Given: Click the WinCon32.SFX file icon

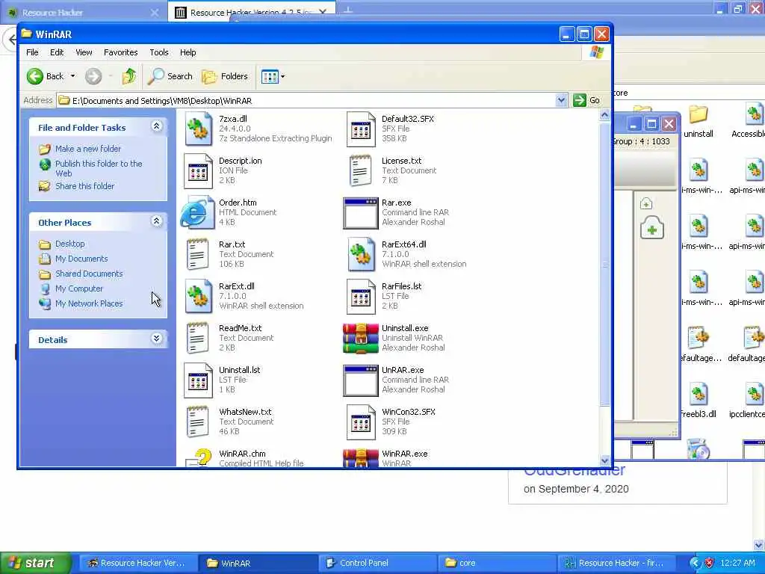Looking at the screenshot, I should [361, 422].
